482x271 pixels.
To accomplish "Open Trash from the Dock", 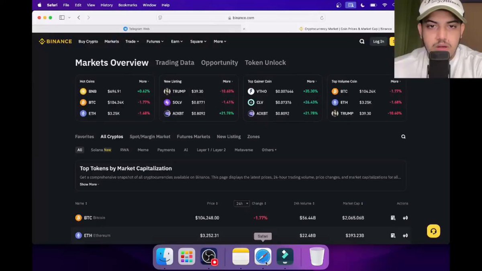I will click(x=317, y=257).
